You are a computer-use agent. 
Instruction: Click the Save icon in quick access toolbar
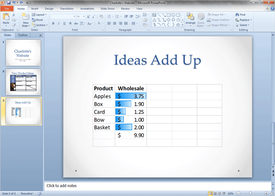[x=8, y=3]
